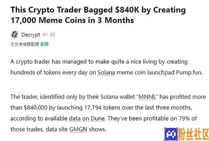
Task: Click the orange 粉丝社区 watermark text
Action: [x=193, y=134]
